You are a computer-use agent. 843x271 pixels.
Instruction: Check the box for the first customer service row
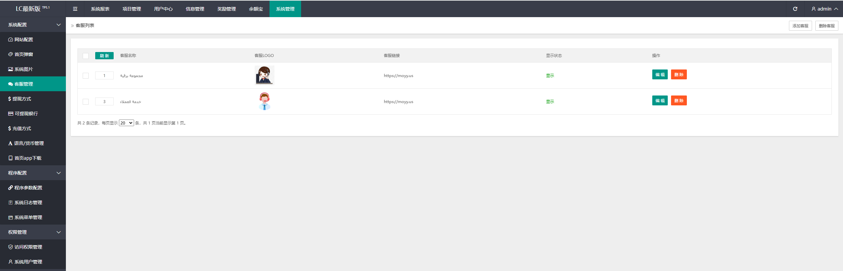86,76
